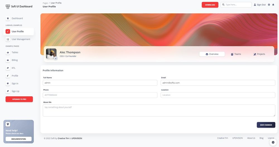Switch to the Projects tab
The width and height of the screenshot is (279, 147).
tap(259, 54)
